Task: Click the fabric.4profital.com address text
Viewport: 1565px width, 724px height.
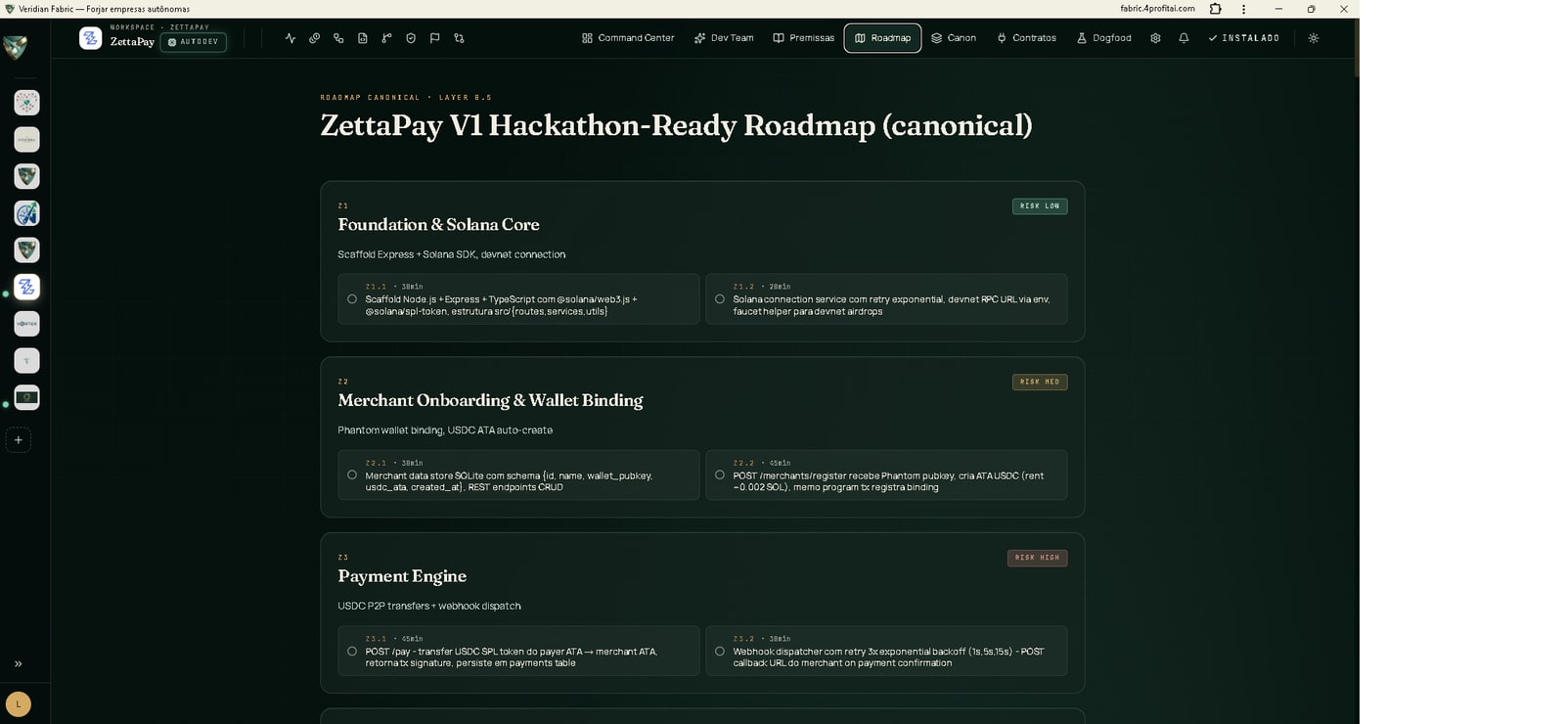Action: (1158, 9)
